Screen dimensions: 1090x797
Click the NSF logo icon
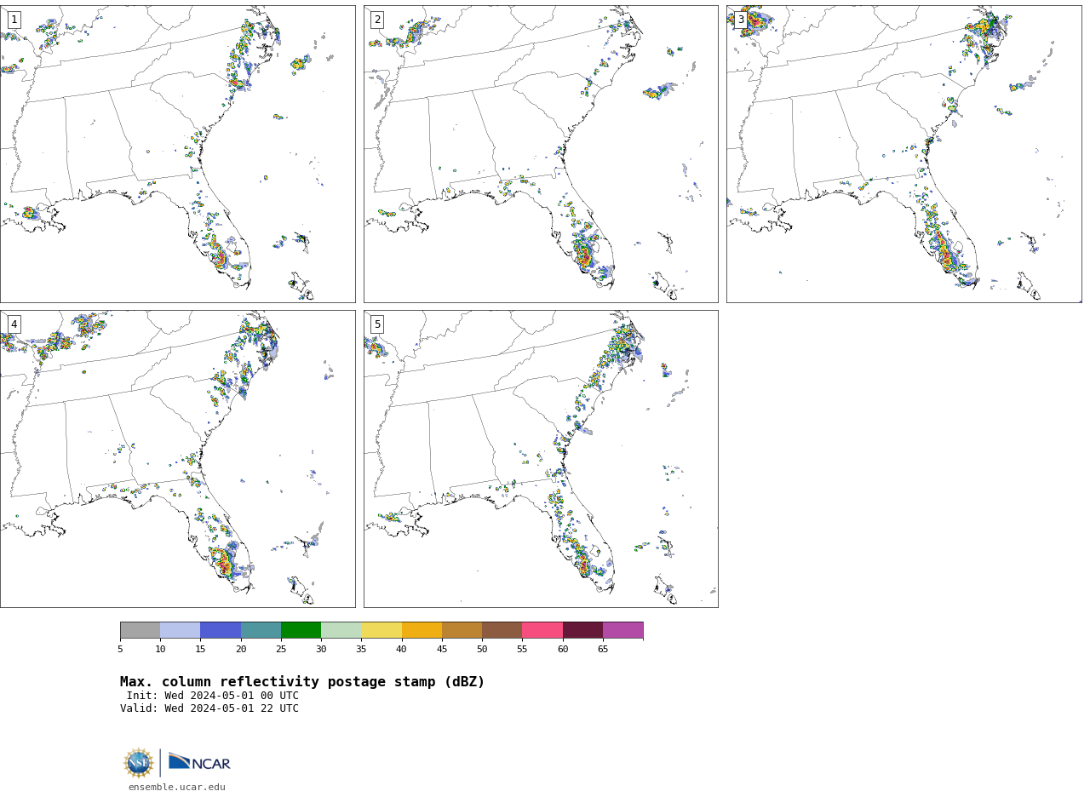click(138, 763)
